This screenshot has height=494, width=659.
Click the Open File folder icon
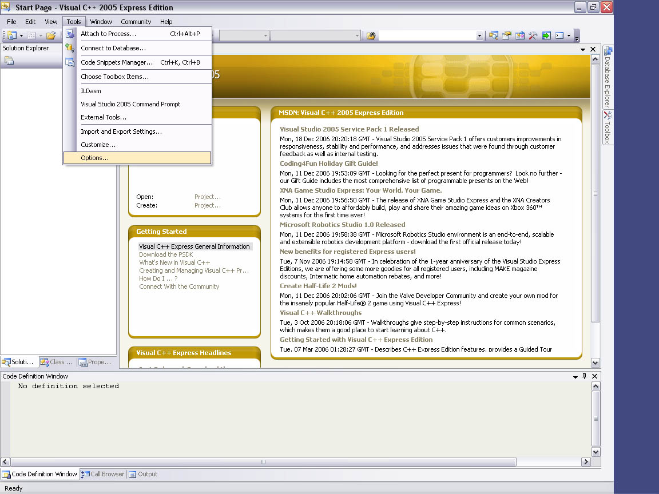click(x=51, y=35)
